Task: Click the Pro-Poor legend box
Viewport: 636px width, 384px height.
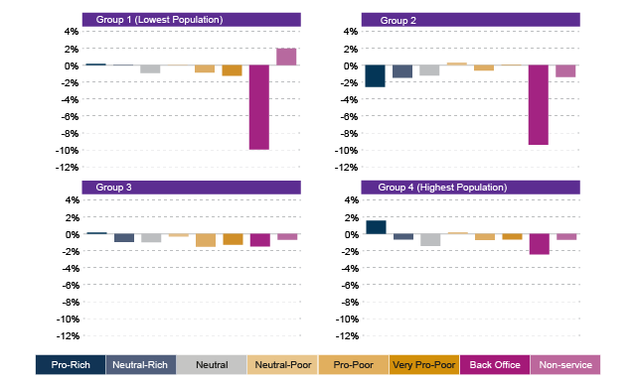Action: click(354, 364)
